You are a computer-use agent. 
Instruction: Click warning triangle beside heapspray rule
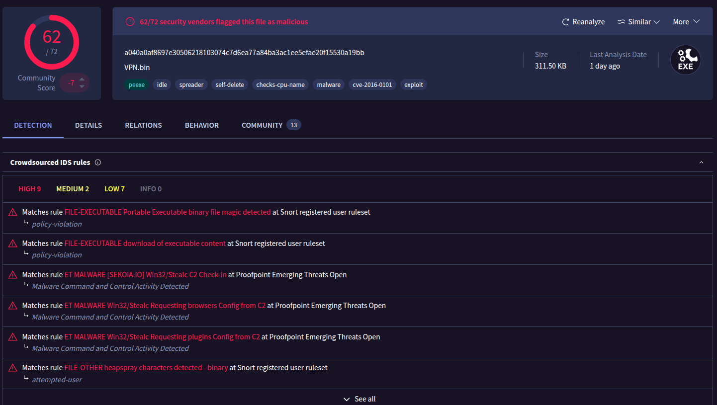coord(13,368)
